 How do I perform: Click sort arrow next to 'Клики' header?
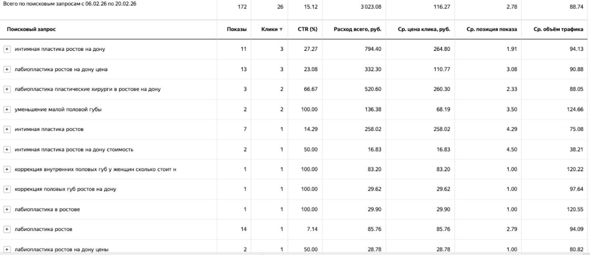[281, 30]
